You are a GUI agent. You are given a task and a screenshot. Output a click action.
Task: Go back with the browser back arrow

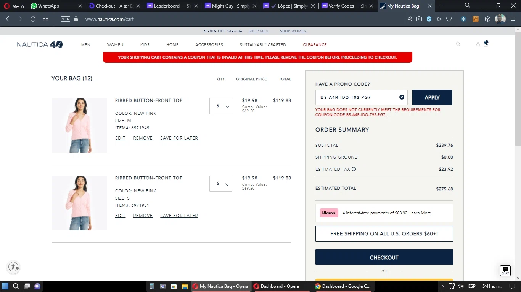click(8, 19)
